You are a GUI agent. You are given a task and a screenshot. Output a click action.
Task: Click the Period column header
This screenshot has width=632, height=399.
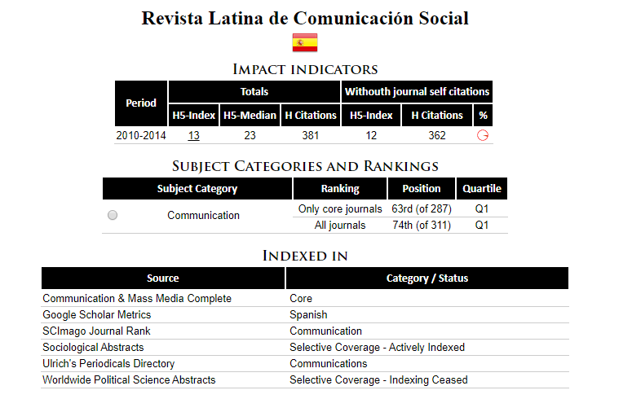(x=141, y=103)
